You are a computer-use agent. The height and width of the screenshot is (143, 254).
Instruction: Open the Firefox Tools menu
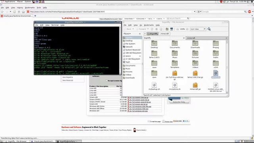(x=39, y=8)
